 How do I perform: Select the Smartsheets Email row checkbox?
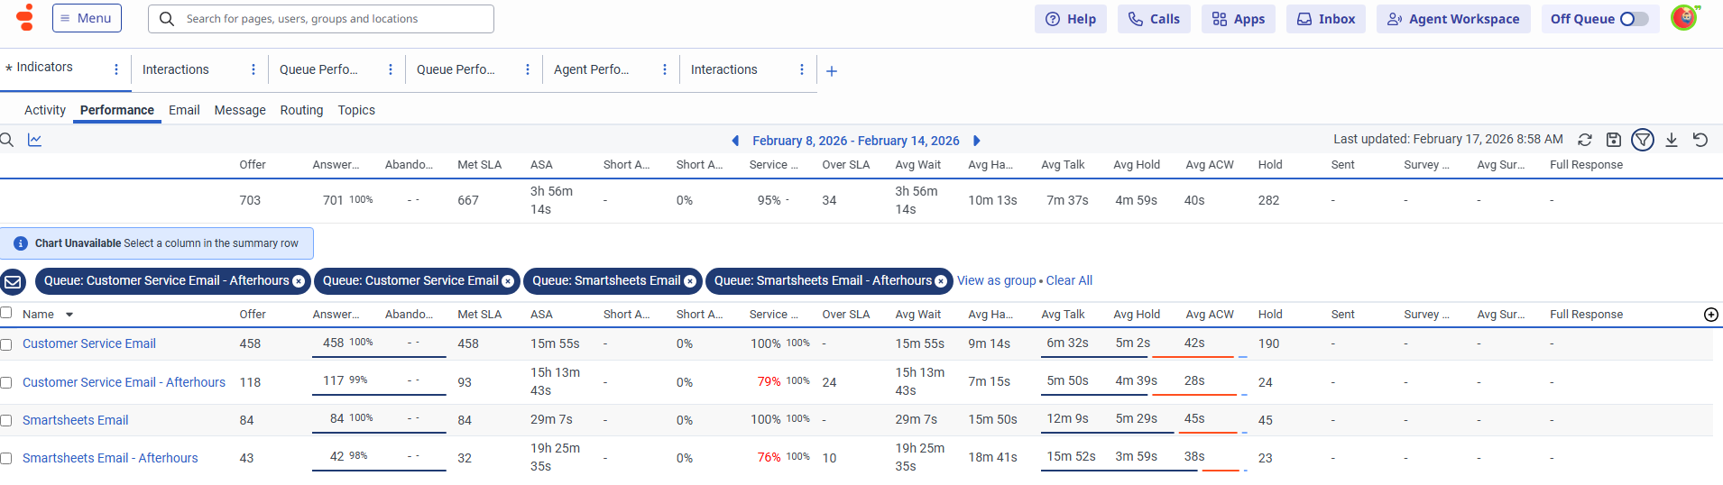tap(6, 421)
